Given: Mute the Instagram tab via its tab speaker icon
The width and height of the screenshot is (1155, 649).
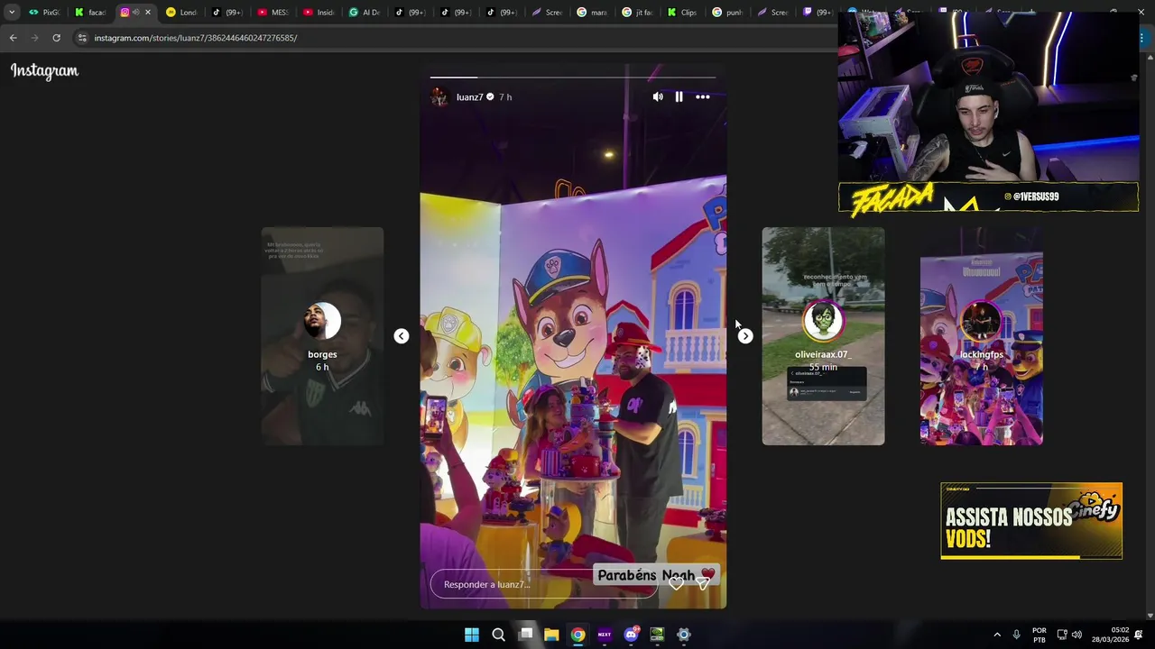Looking at the screenshot, I should (136, 13).
